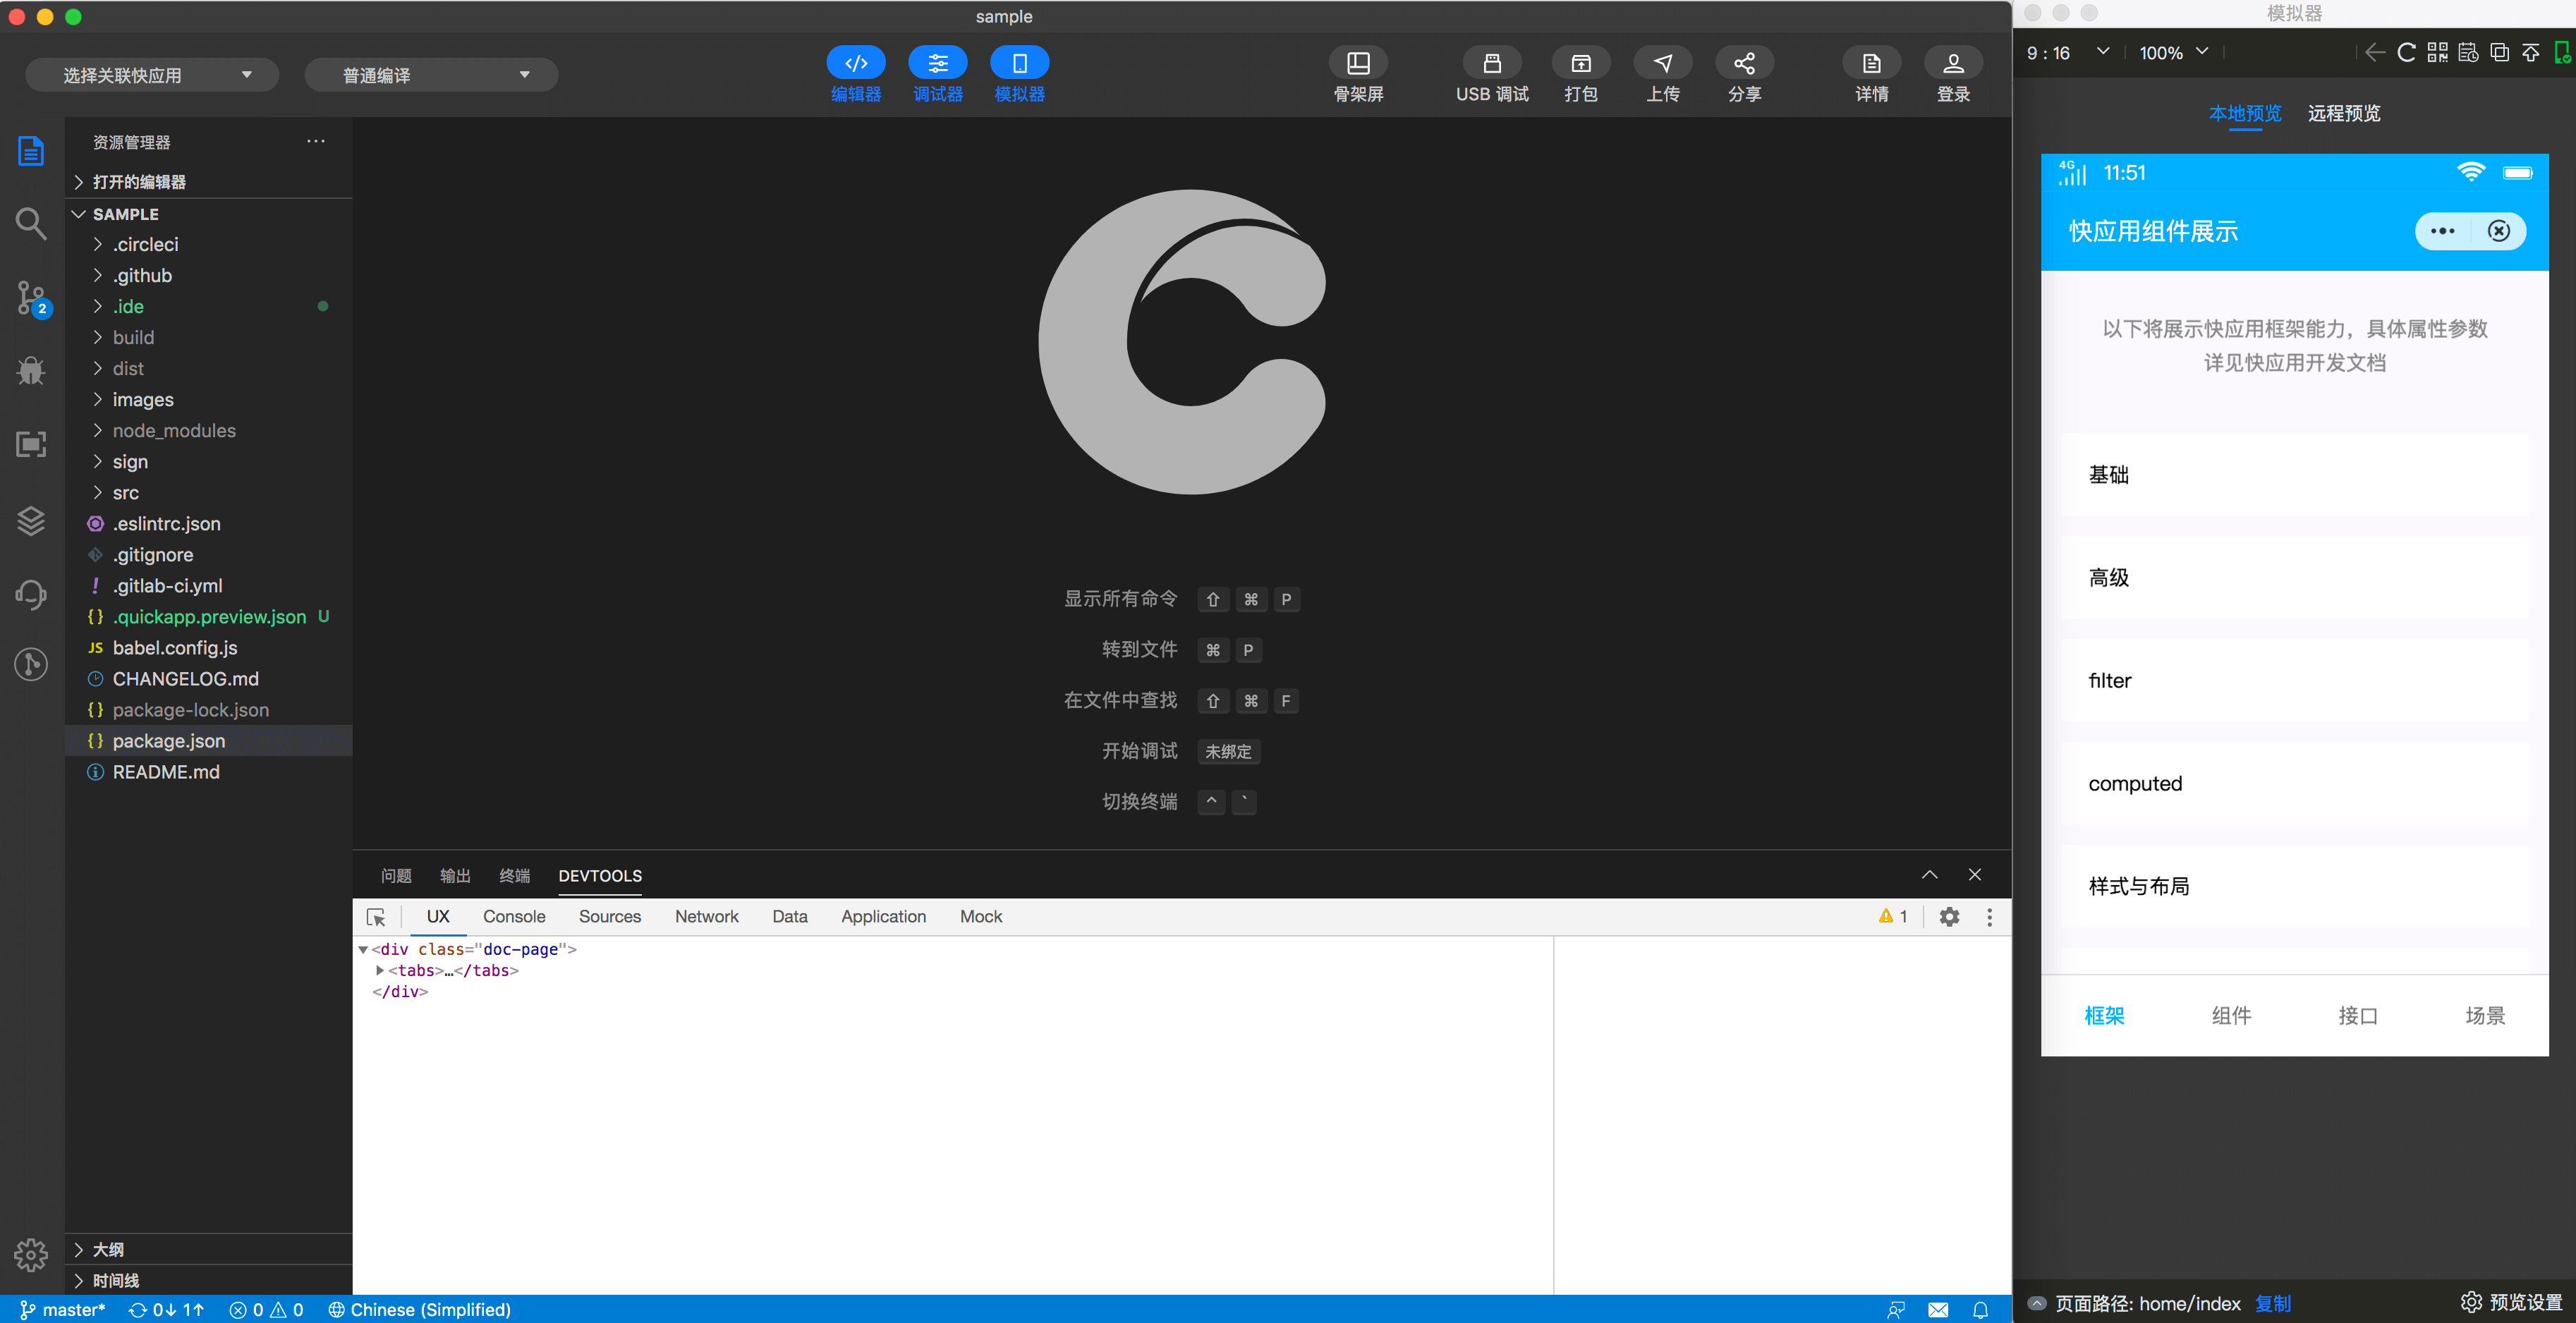Viewport: 2576px width, 1323px height.
Task: Open the 普通编译 compile mode dropdown
Action: [x=431, y=75]
